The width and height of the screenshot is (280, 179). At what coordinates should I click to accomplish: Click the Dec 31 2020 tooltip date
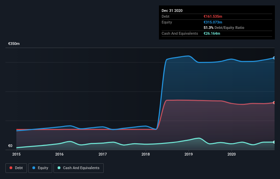[172, 11]
